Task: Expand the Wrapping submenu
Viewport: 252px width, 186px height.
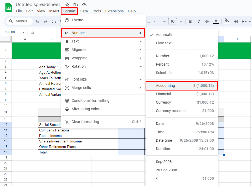Action: pyautogui.click(x=103, y=58)
